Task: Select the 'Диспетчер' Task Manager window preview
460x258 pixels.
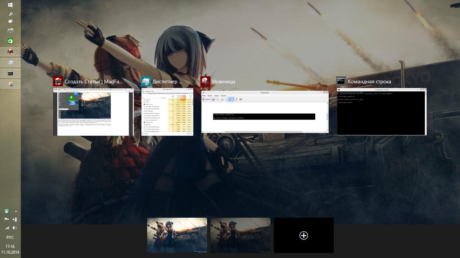Action: tap(167, 112)
